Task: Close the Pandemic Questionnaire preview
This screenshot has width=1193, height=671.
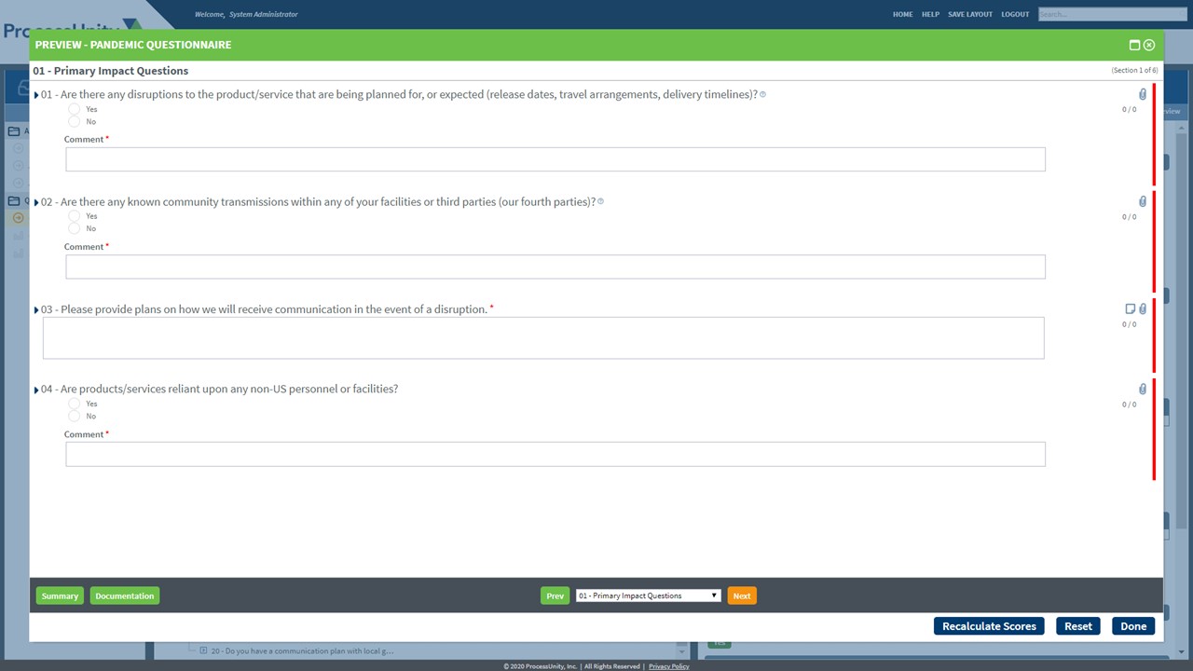Action: click(x=1149, y=45)
